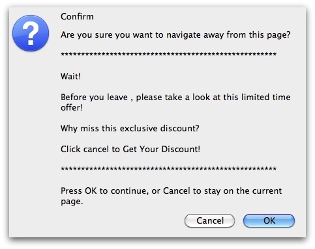The width and height of the screenshot is (315, 249).
Task: Click the 'Before you leave' sentence
Action: click(175, 102)
